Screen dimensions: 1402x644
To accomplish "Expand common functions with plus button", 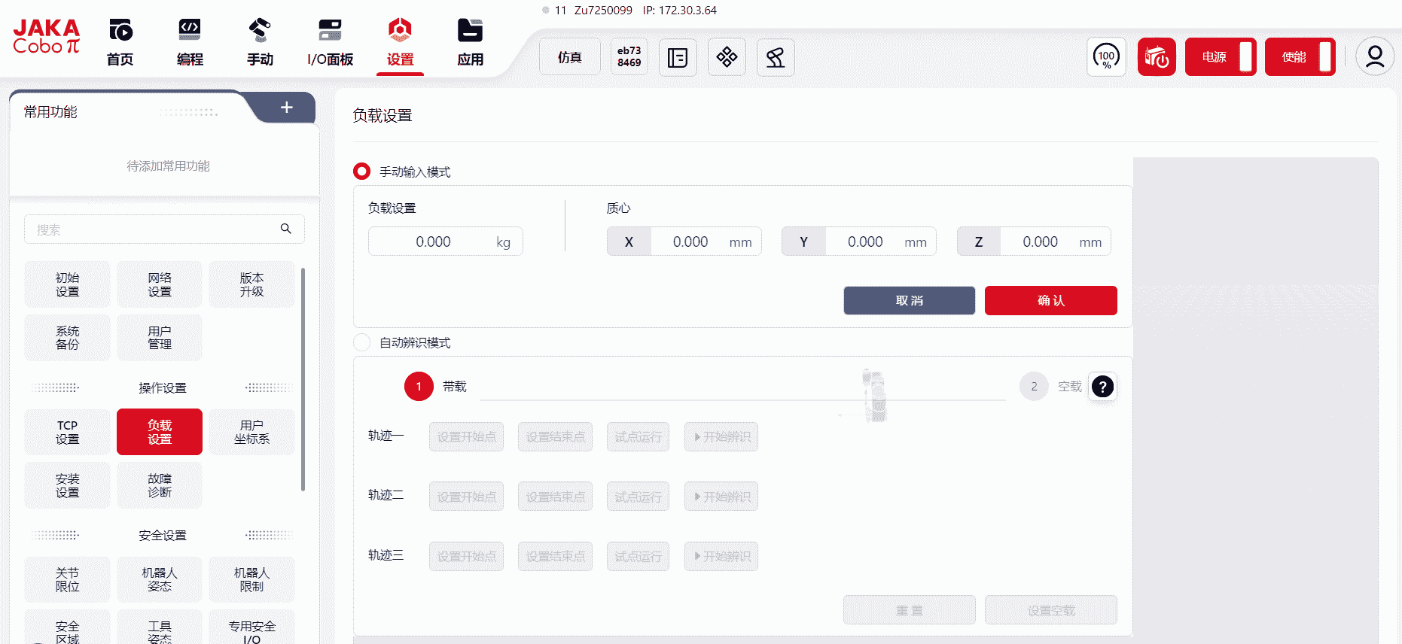I will pyautogui.click(x=287, y=108).
